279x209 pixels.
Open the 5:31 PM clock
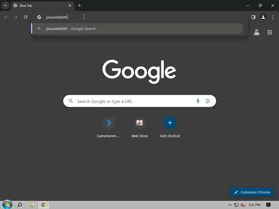tap(254, 205)
